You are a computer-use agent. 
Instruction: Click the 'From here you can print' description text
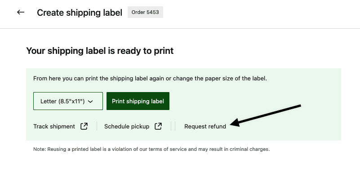(x=150, y=79)
